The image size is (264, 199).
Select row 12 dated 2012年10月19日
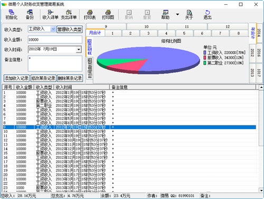coord(129,140)
